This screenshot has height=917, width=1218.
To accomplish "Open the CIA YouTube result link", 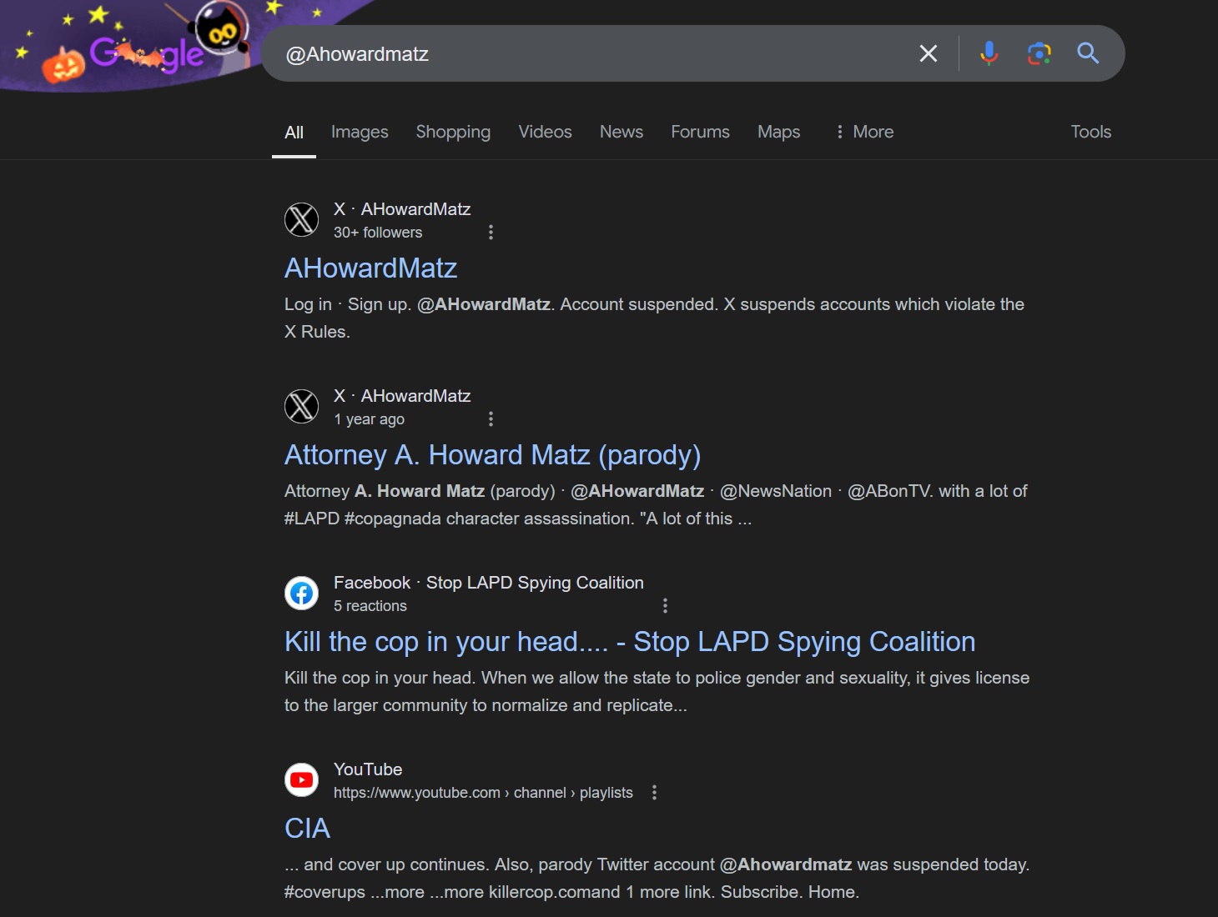I will [x=307, y=828].
